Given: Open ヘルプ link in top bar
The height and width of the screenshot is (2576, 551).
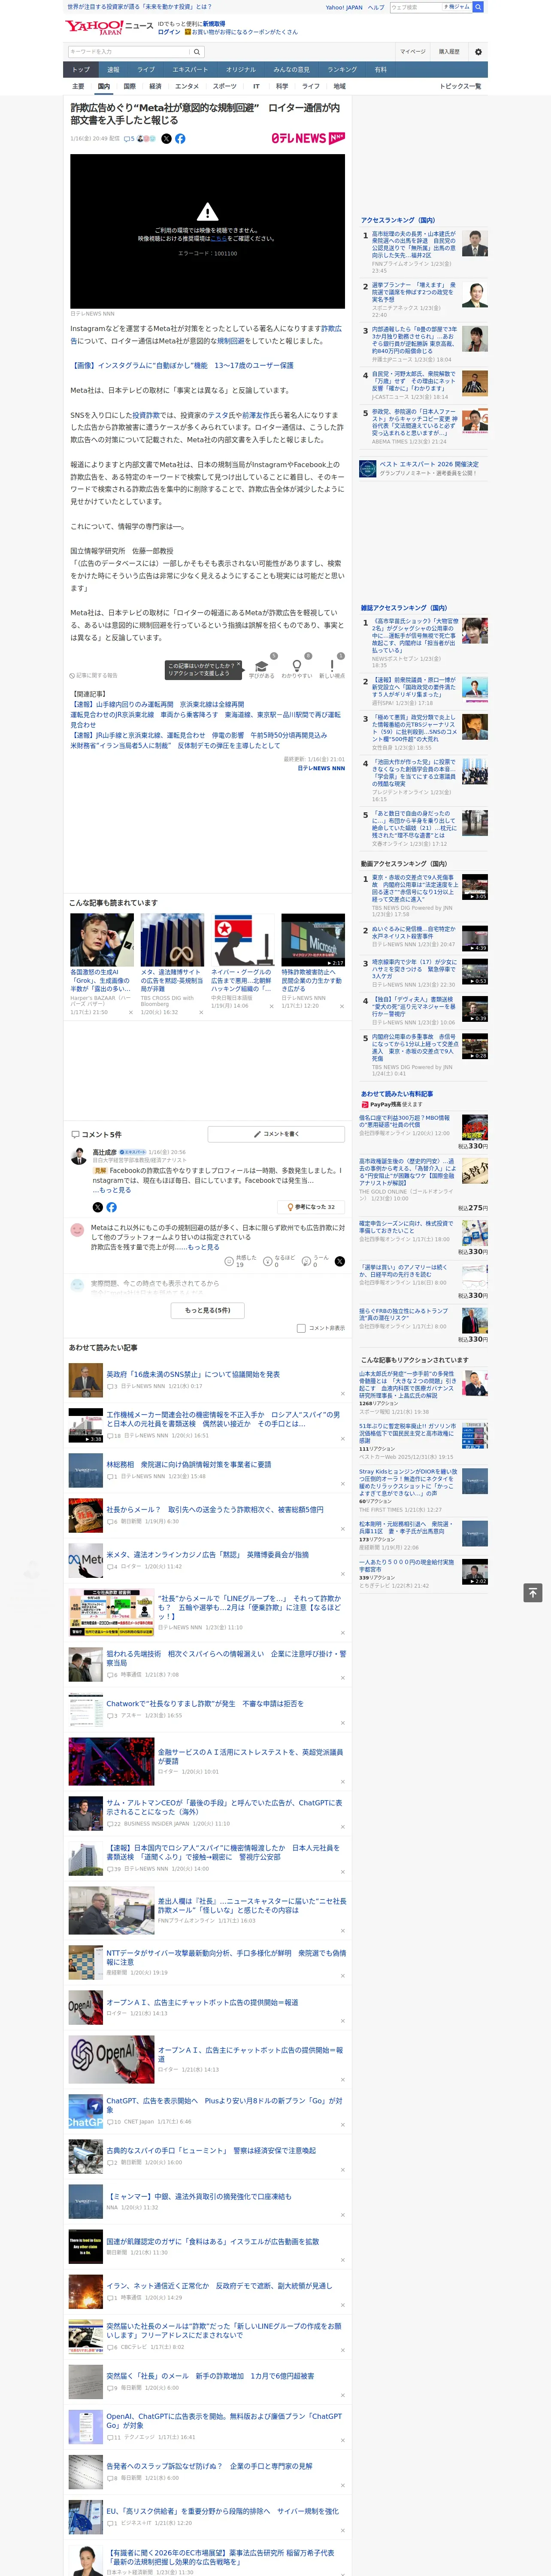Looking at the screenshot, I should coord(376,7).
